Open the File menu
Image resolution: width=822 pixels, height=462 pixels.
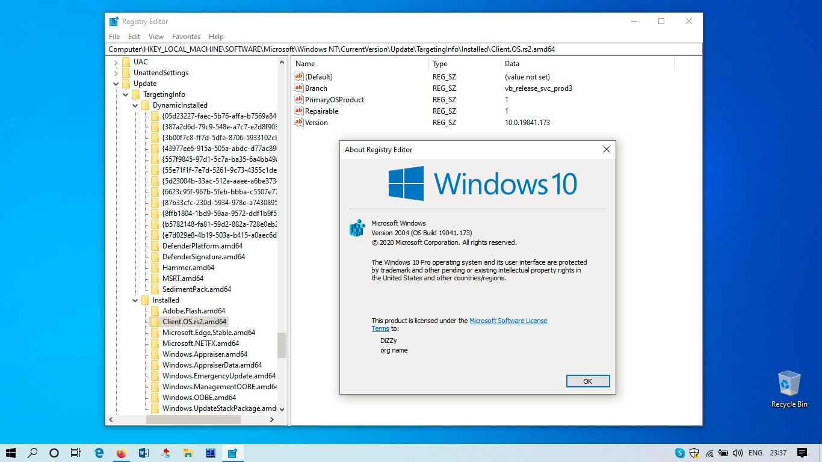pyautogui.click(x=114, y=37)
